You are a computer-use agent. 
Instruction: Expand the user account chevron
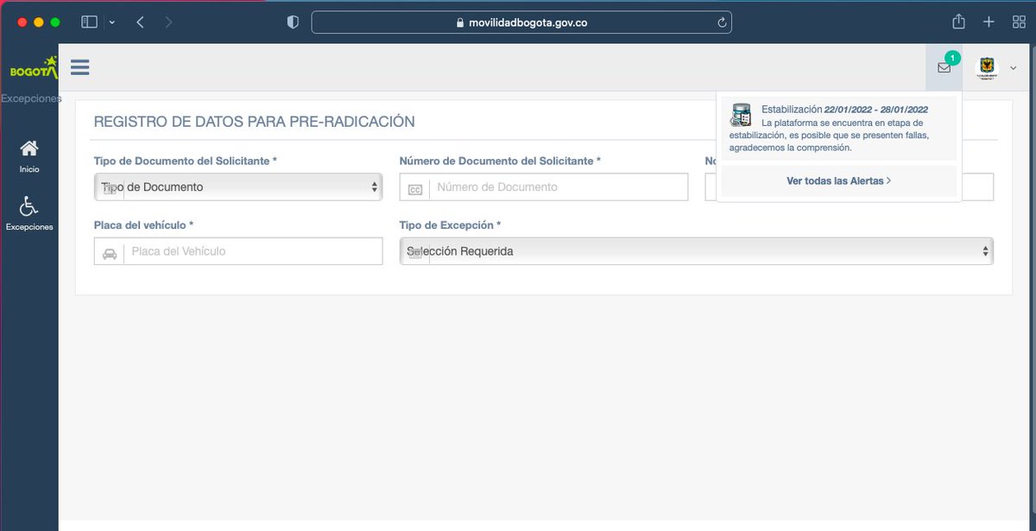[1012, 68]
